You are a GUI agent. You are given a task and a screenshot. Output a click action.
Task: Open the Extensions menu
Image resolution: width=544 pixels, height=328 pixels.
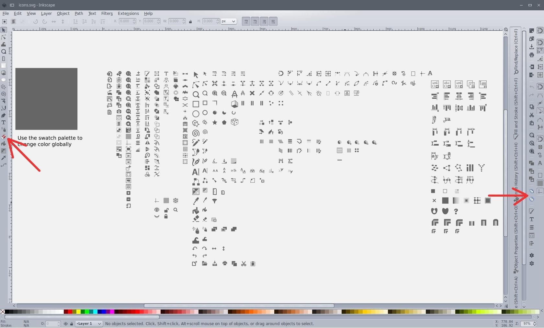128,13
